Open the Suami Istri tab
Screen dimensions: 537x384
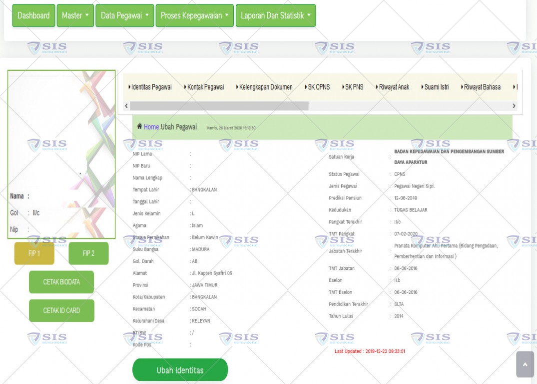click(x=435, y=87)
